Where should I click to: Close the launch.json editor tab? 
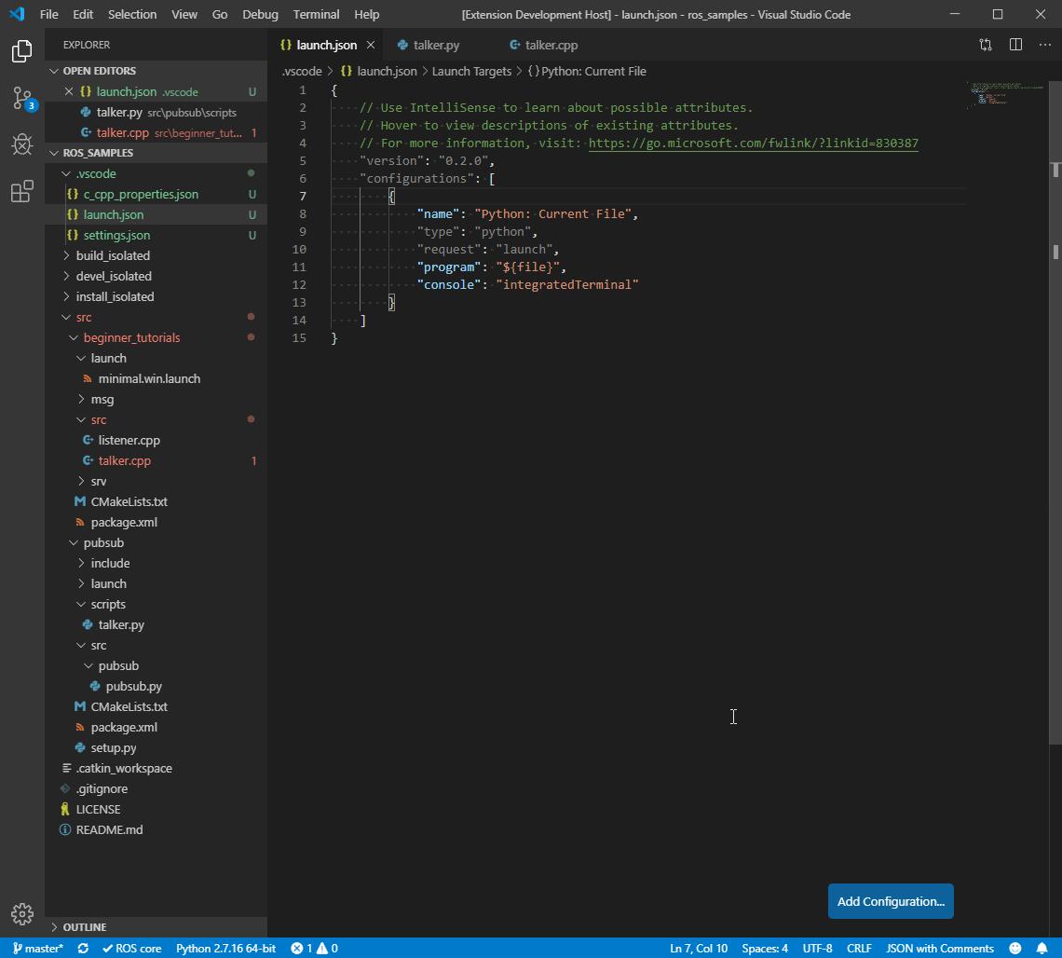[371, 45]
